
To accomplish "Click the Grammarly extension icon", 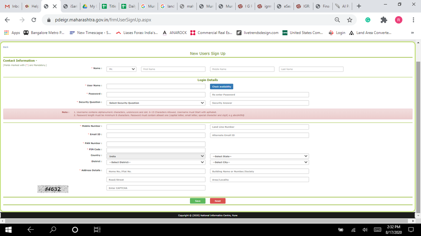I will 367,20.
